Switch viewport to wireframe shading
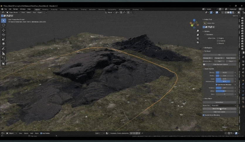 (x=226, y=13)
